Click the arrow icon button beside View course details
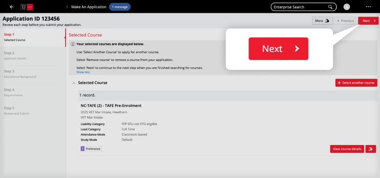Viewport: 380px width, 178px height. (x=371, y=149)
